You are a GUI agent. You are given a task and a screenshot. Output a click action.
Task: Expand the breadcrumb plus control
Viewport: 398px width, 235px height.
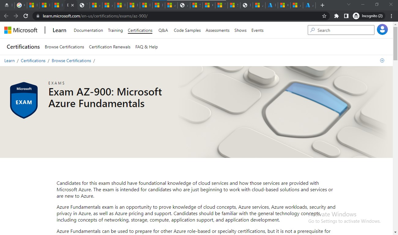point(382,60)
